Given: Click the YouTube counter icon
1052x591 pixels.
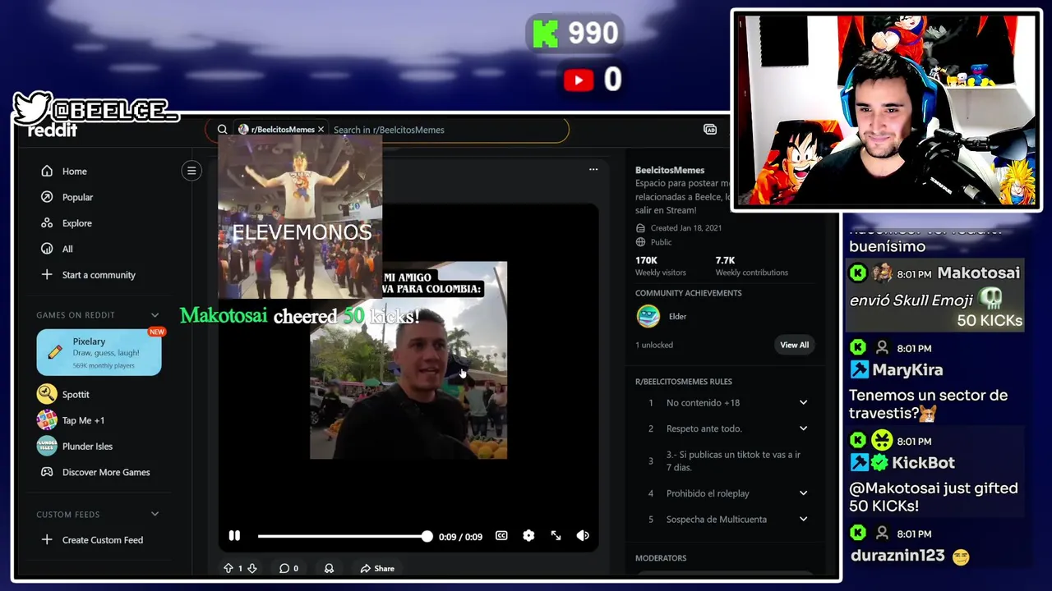Looking at the screenshot, I should point(579,80).
